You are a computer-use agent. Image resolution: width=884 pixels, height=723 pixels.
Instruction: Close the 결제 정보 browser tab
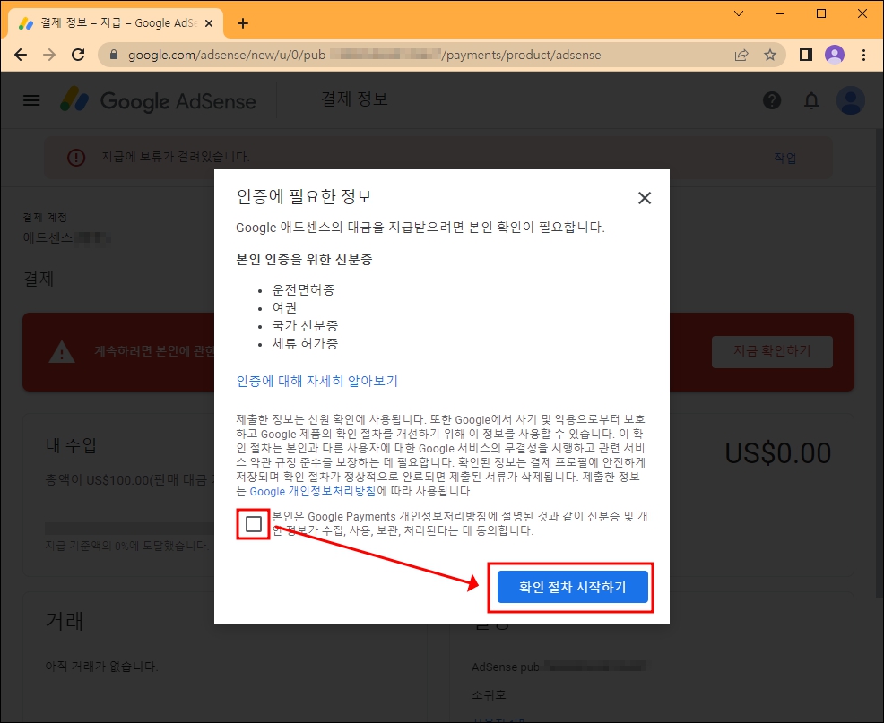click(209, 23)
